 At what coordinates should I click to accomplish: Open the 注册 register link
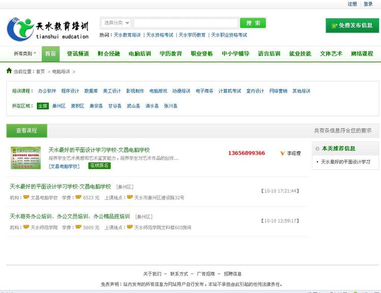352,4
